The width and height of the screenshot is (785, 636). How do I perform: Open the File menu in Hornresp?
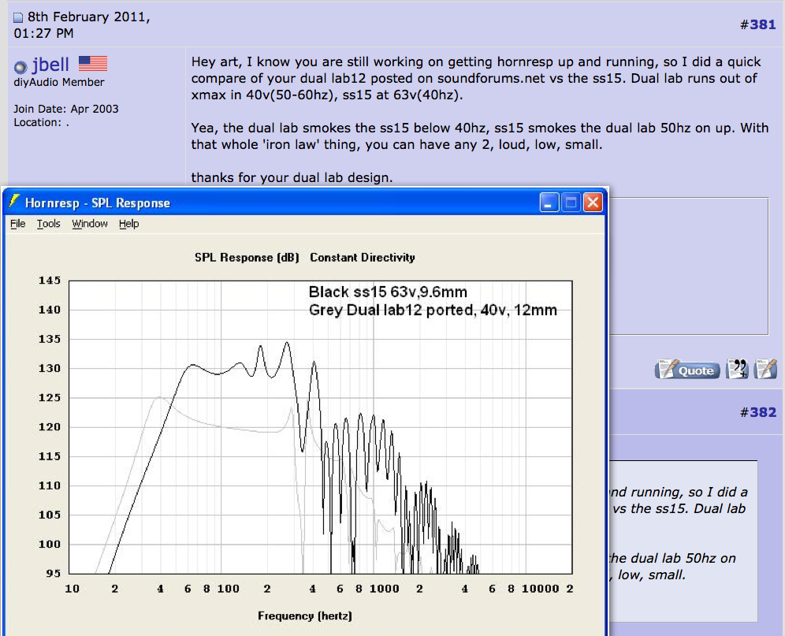coord(17,224)
